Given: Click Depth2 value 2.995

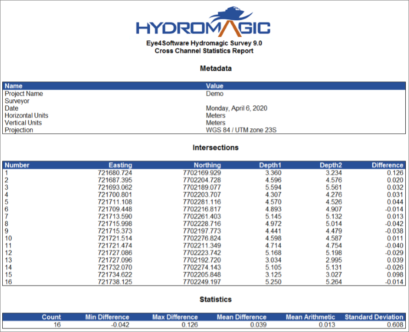Looking at the screenshot, I should click(334, 260).
